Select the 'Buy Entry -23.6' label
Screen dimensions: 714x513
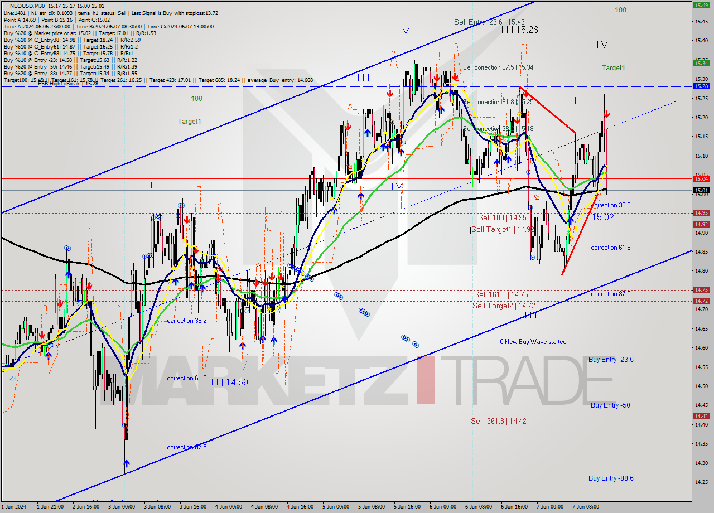611,360
